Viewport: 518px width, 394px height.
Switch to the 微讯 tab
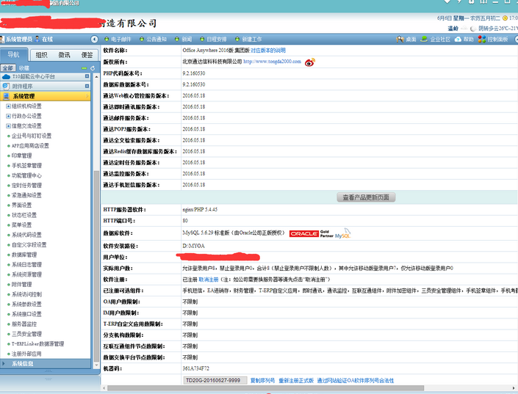[x=64, y=55]
